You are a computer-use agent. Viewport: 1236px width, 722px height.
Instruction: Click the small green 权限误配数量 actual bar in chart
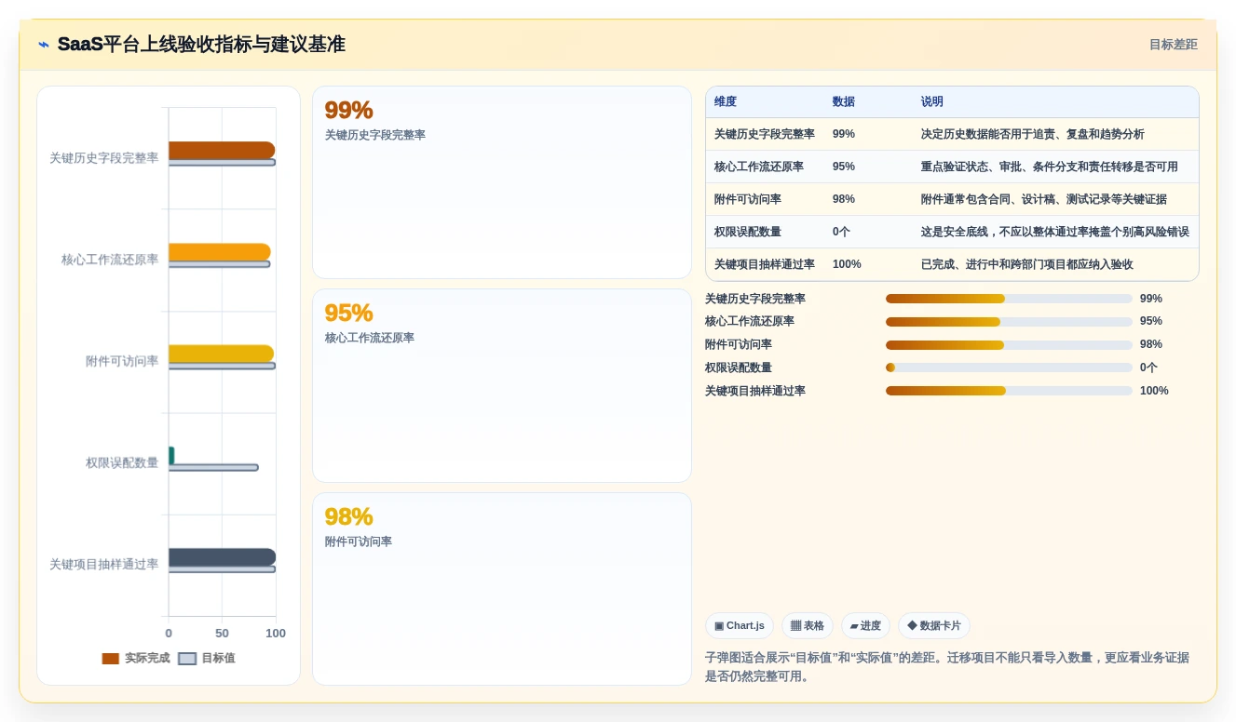(x=171, y=455)
